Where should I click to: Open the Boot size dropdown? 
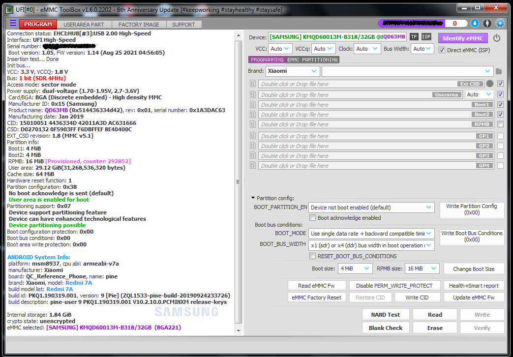tap(355, 268)
